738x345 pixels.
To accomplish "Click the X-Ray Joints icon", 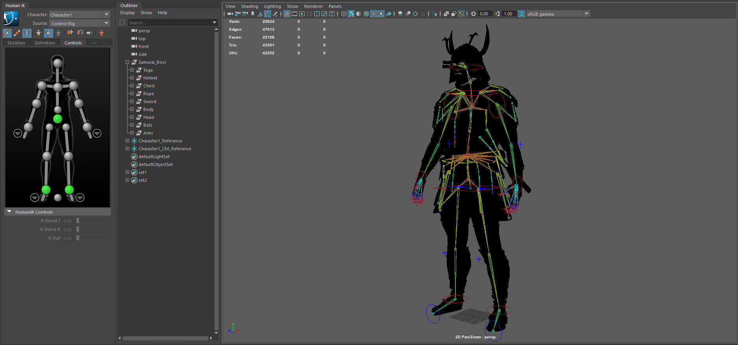I will 461,14.
